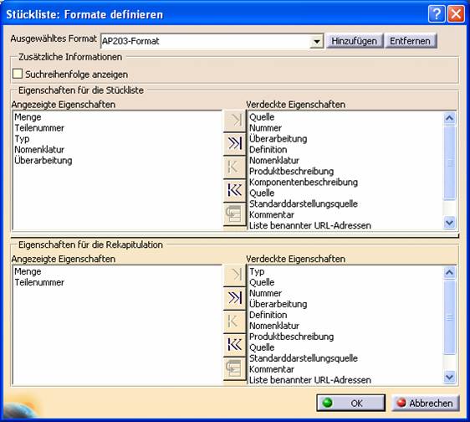Cancel the dialog with Abbrechen
This screenshot has width=470, height=422.
click(x=426, y=403)
